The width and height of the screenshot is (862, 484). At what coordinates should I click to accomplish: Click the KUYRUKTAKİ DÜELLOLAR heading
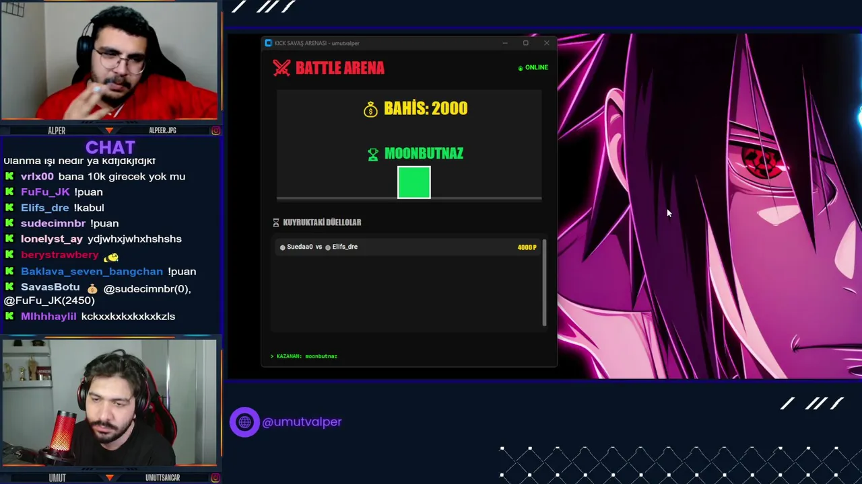coord(322,223)
